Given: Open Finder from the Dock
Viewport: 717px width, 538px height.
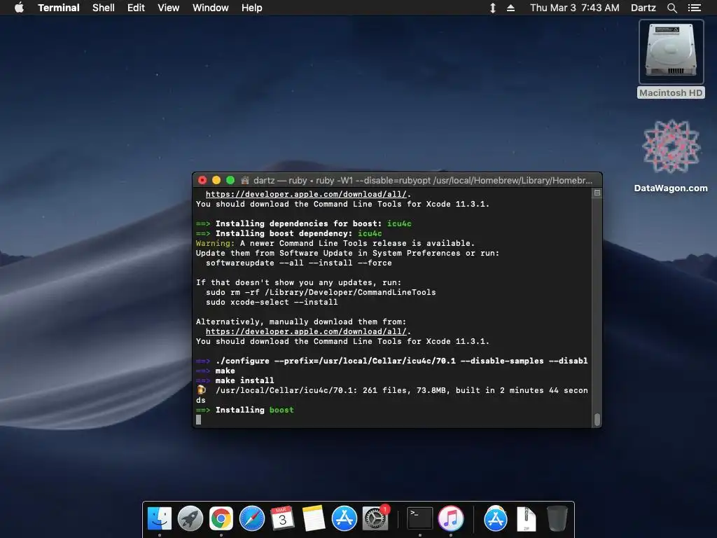Looking at the screenshot, I should (160, 519).
